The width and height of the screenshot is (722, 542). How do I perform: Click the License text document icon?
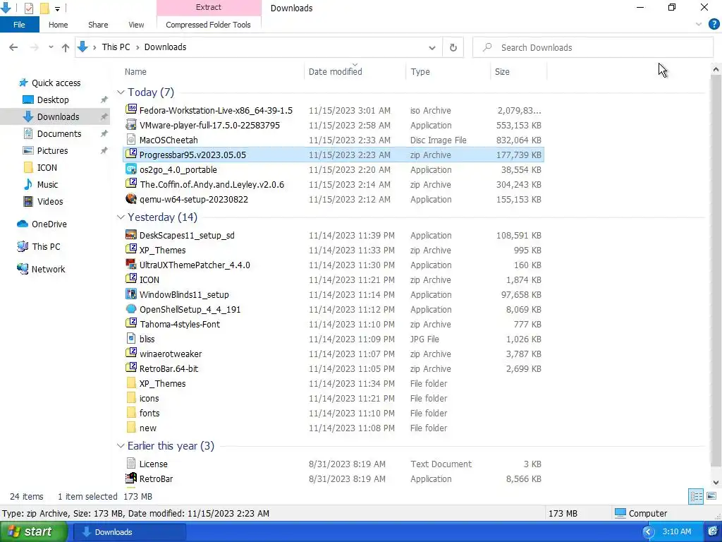[131, 463]
